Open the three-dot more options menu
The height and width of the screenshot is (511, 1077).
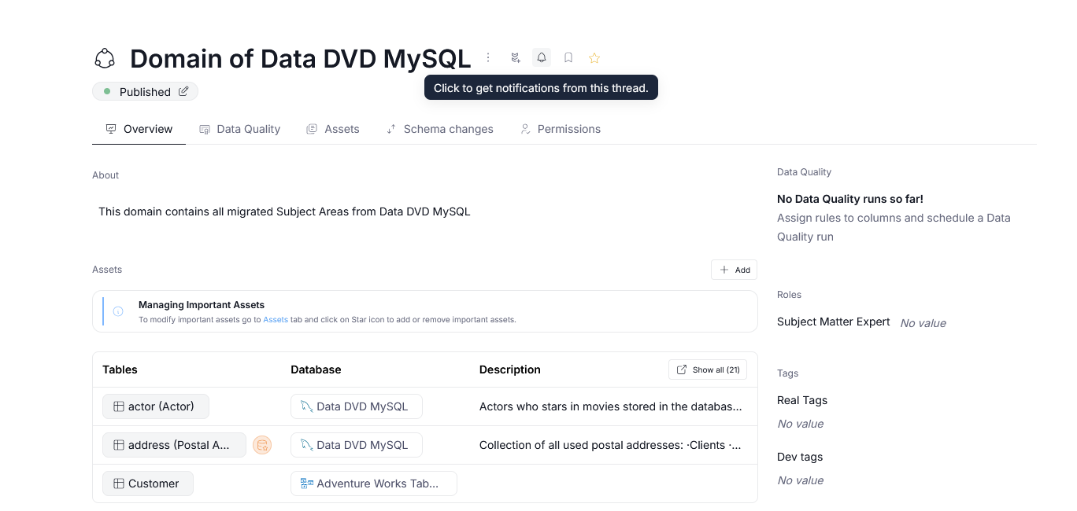click(x=488, y=57)
